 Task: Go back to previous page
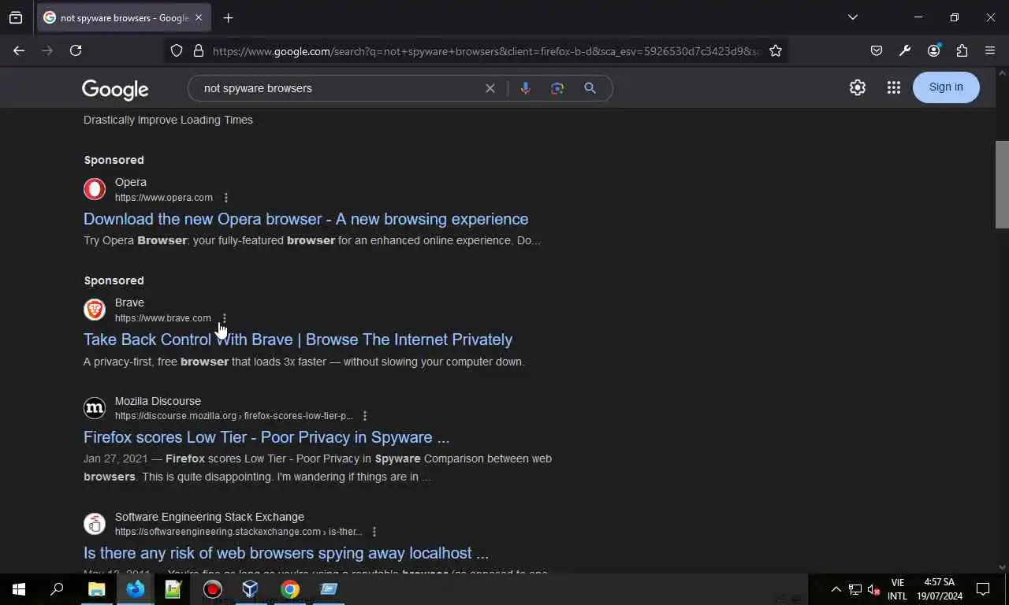click(19, 50)
